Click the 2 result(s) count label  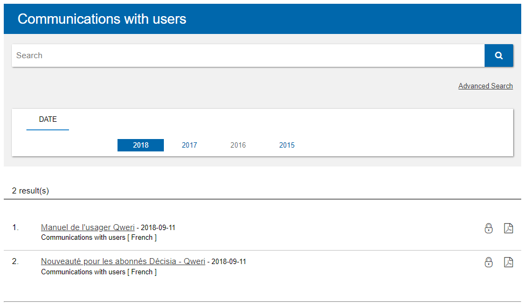31,191
